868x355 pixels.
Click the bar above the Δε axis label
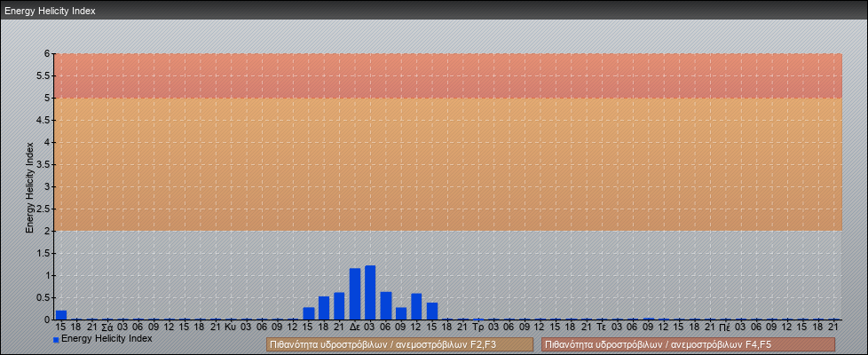(x=355, y=295)
